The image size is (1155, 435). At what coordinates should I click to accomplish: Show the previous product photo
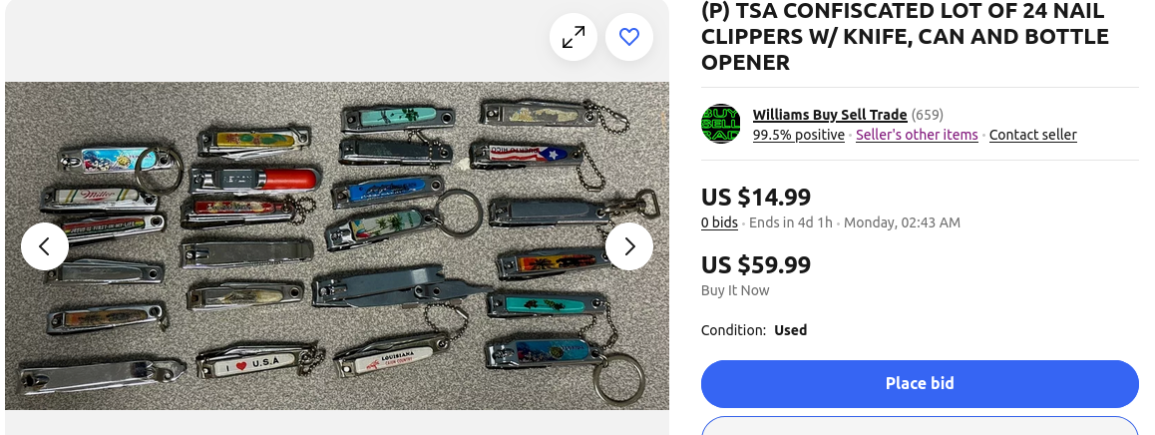click(x=45, y=246)
